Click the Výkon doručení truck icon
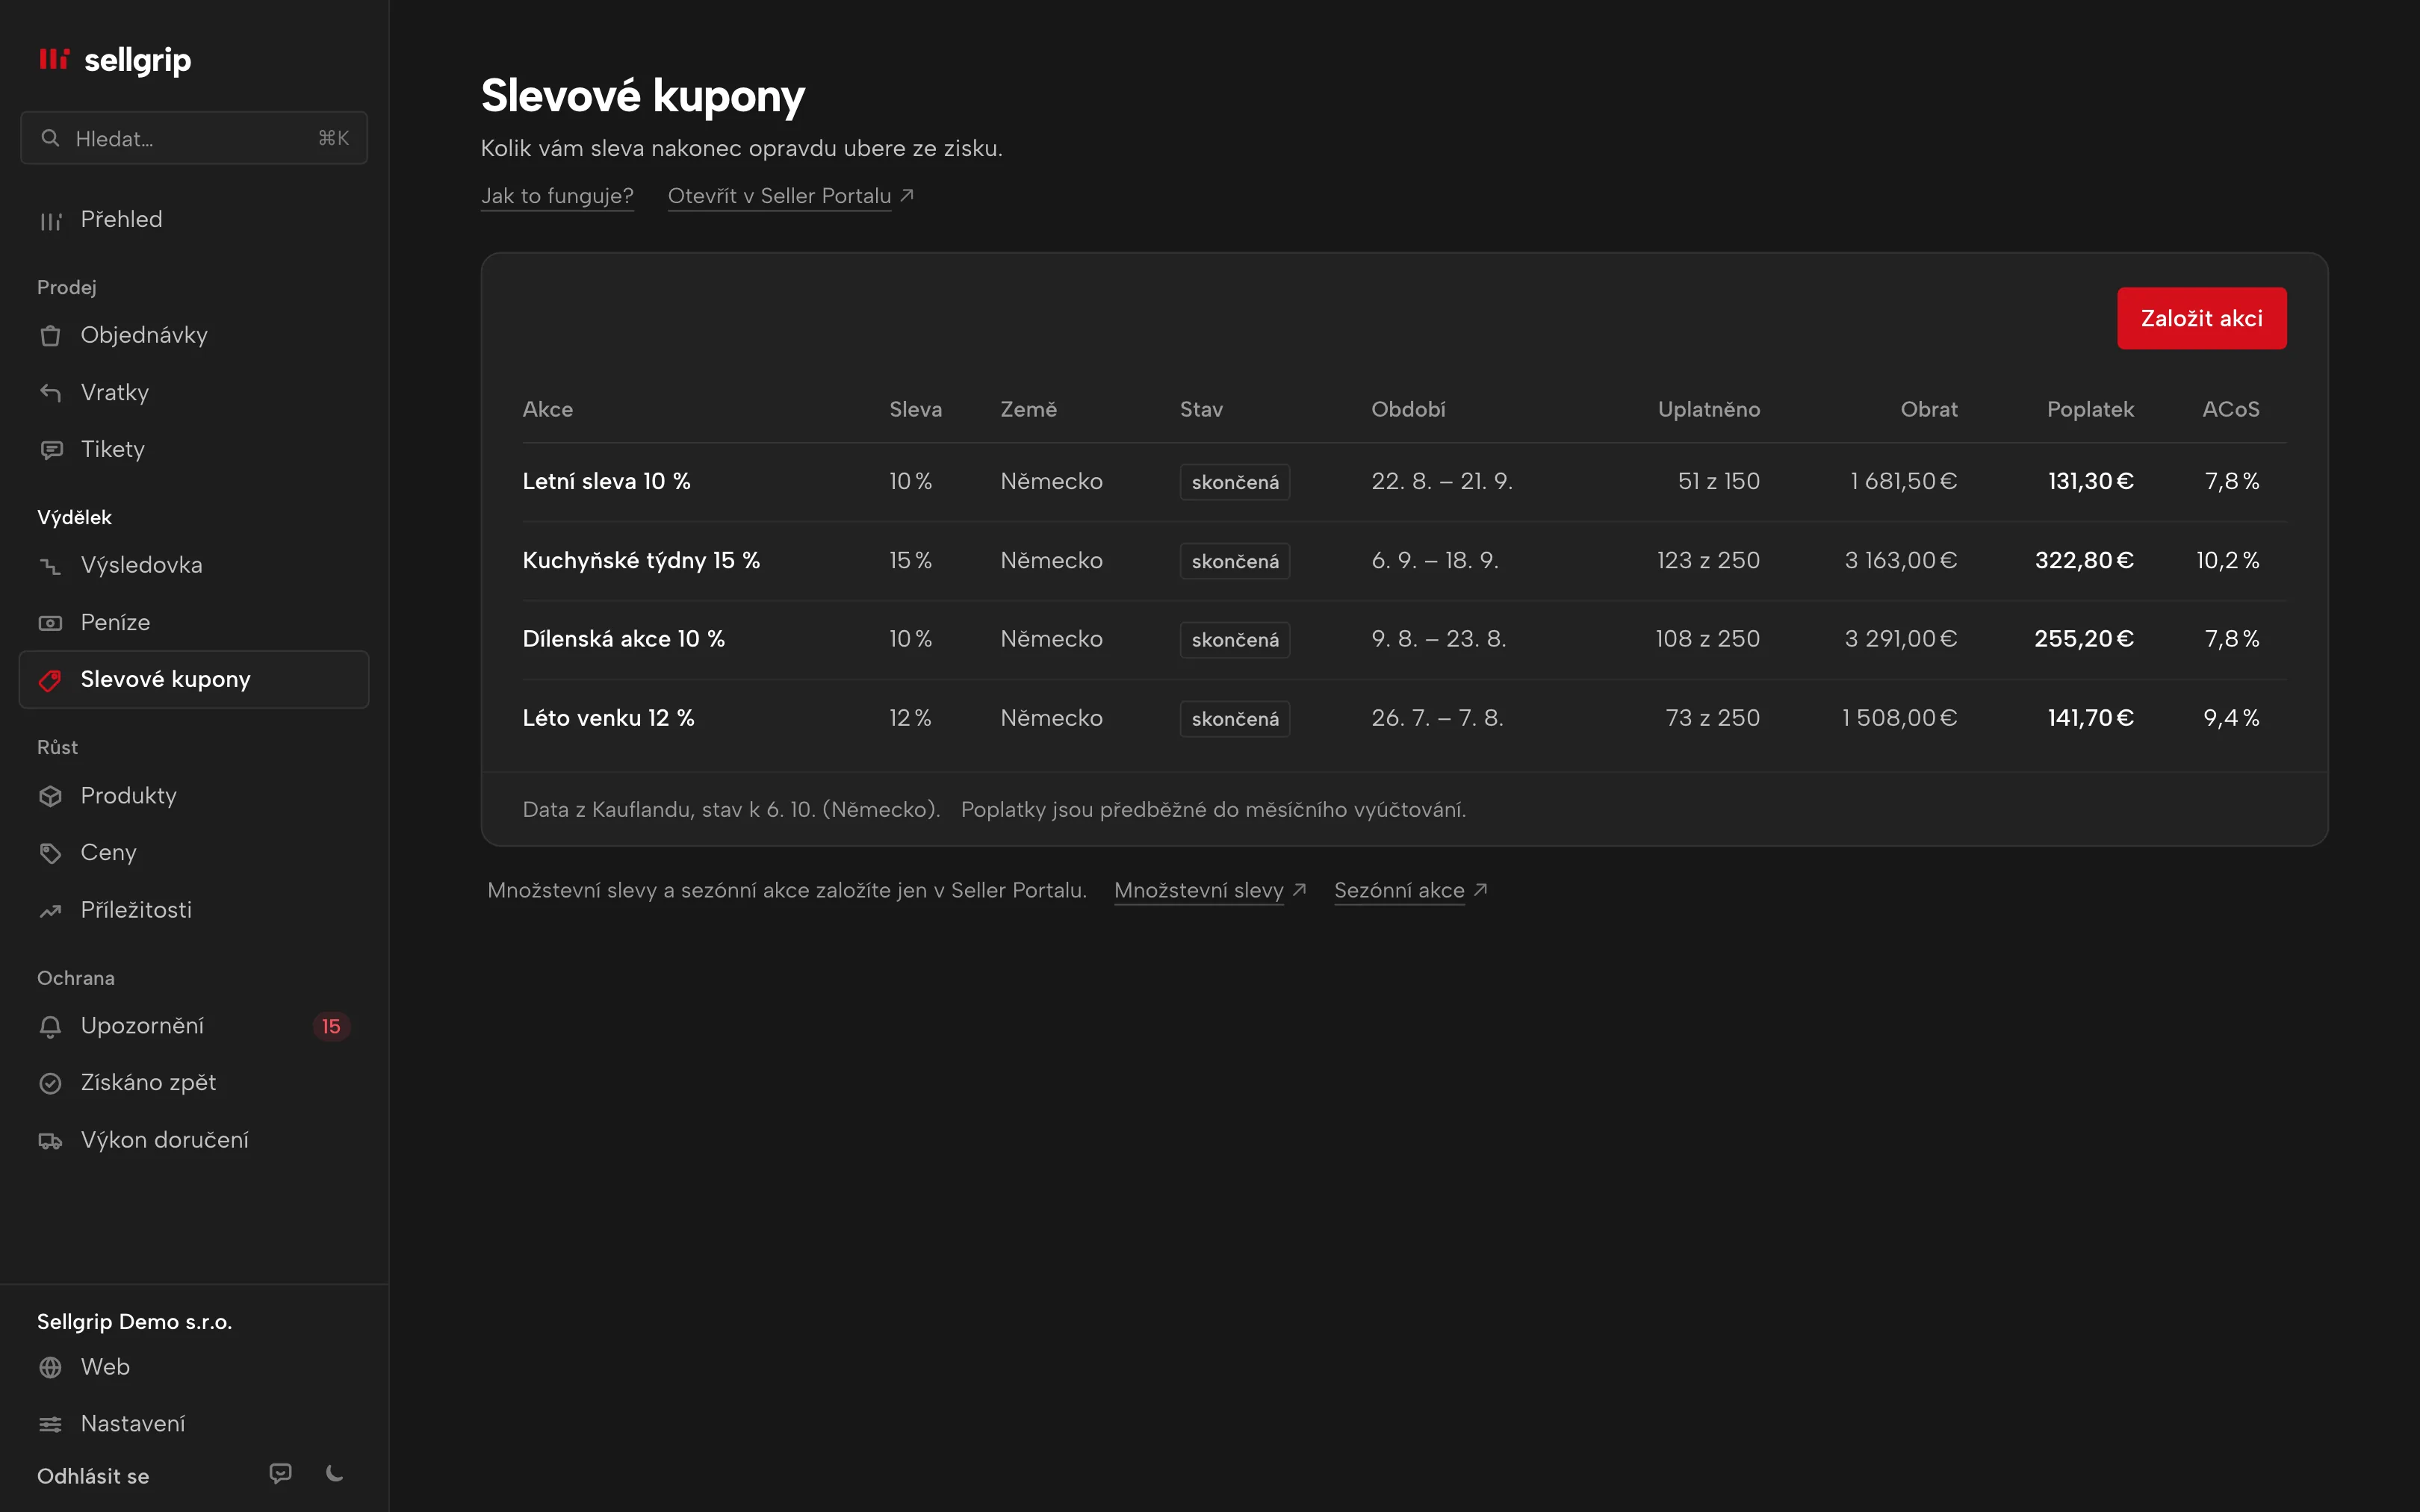 [x=50, y=1141]
